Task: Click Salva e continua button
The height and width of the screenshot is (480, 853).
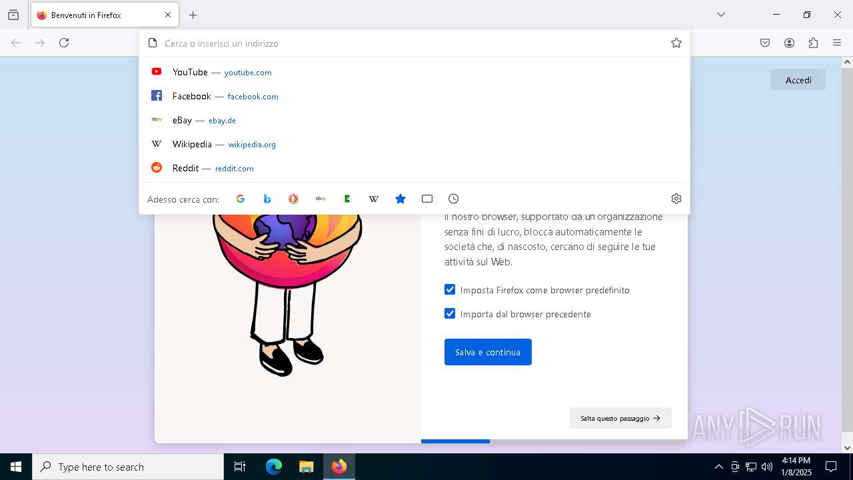Action: pos(488,352)
